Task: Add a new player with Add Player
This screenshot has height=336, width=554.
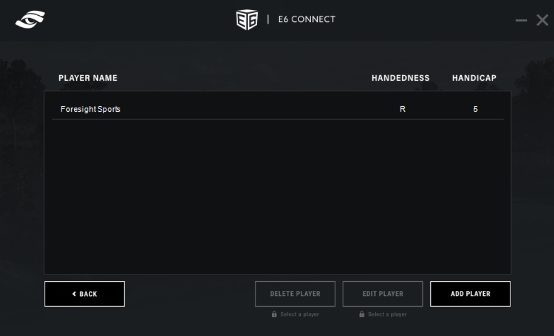Action: point(470,294)
